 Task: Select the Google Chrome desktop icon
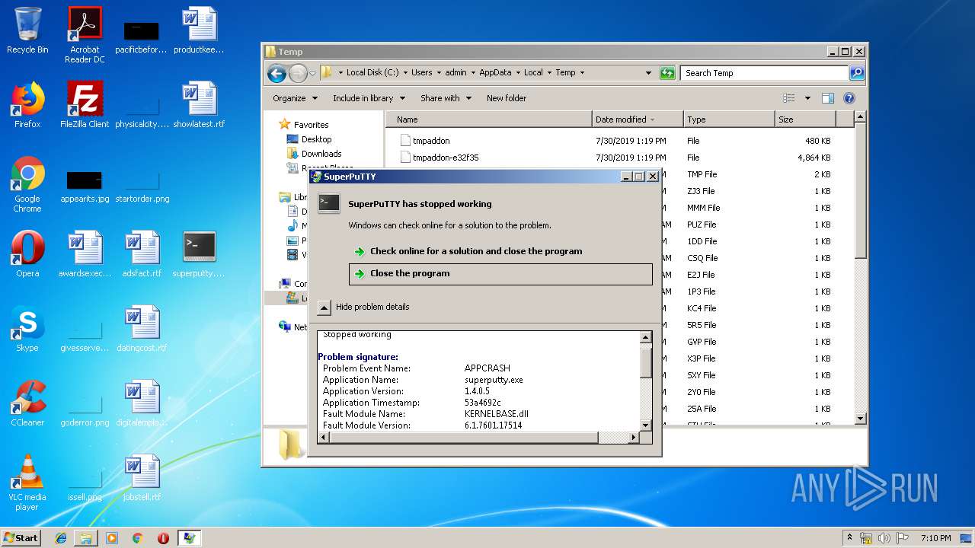pos(27,184)
